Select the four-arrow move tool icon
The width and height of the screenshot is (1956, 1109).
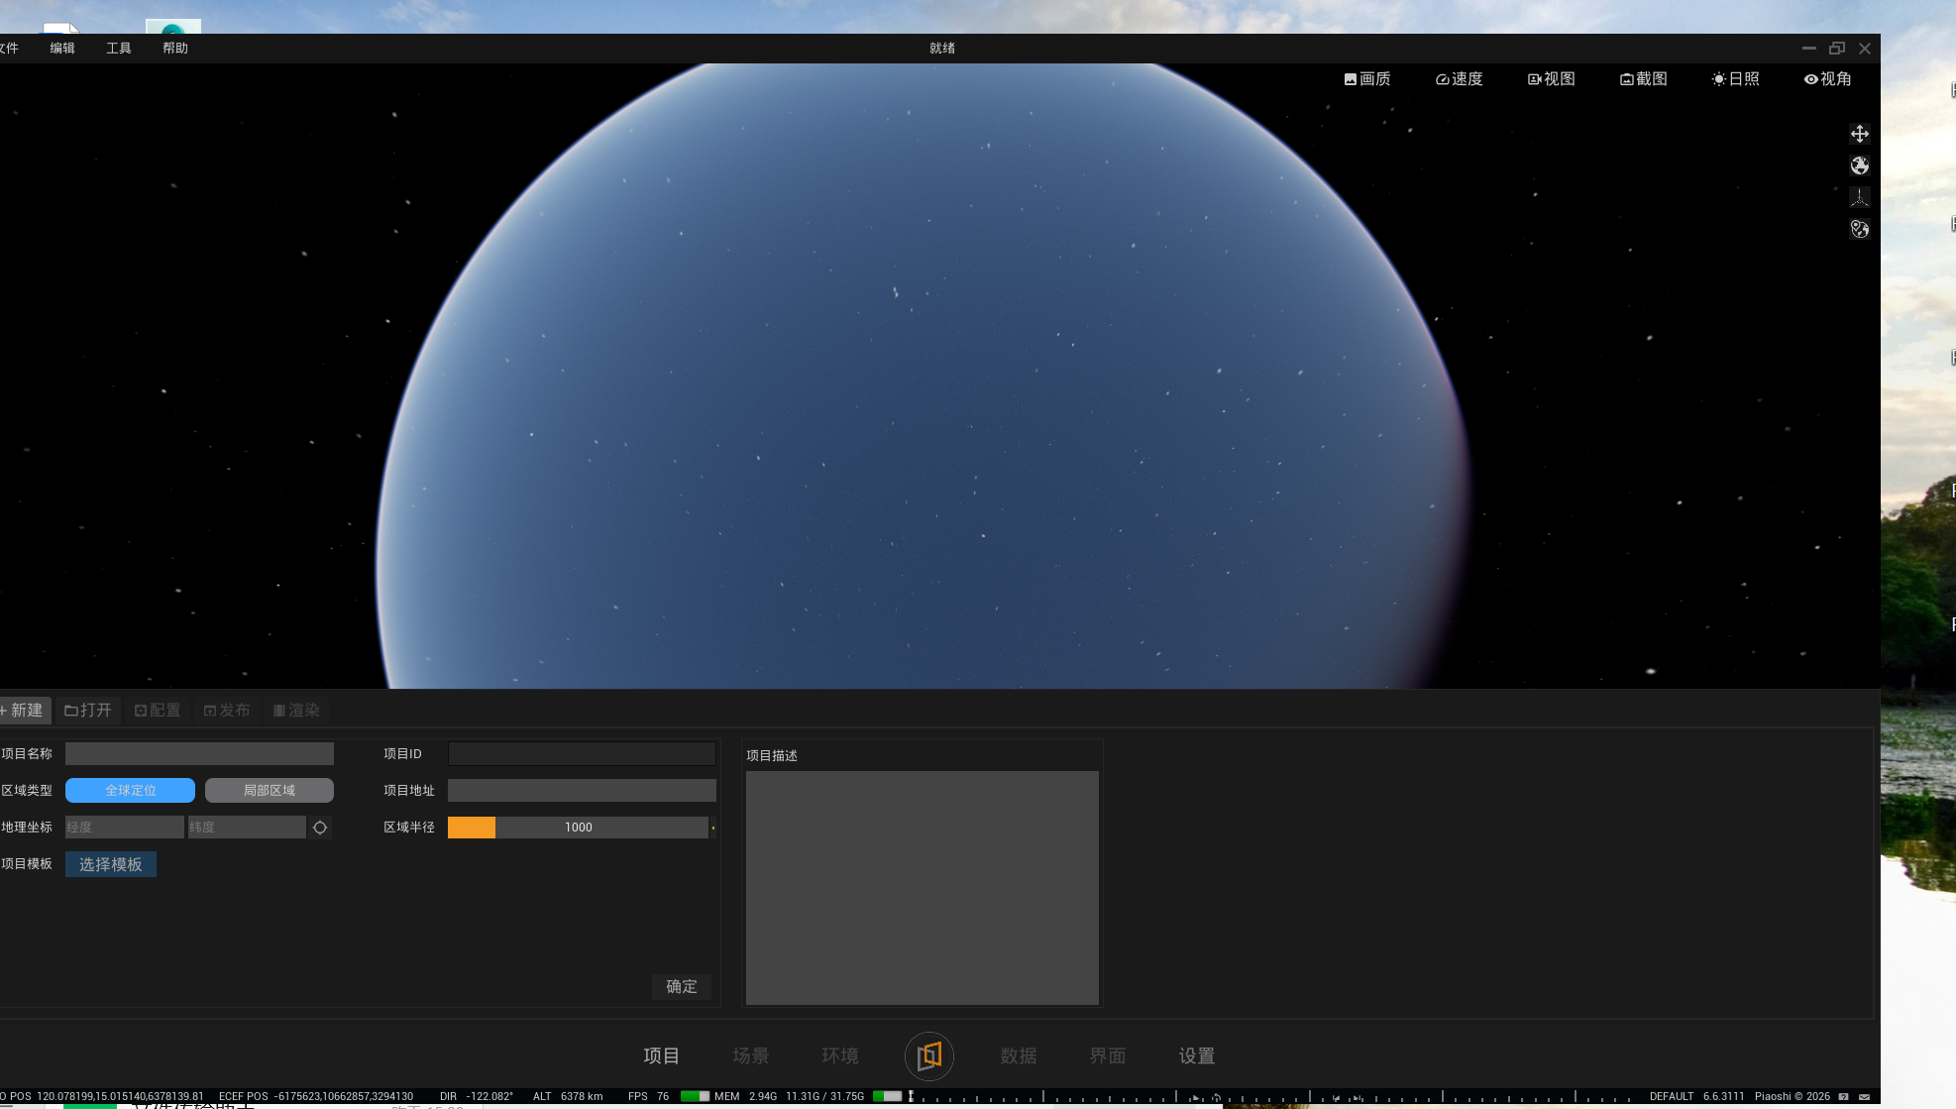coord(1860,134)
